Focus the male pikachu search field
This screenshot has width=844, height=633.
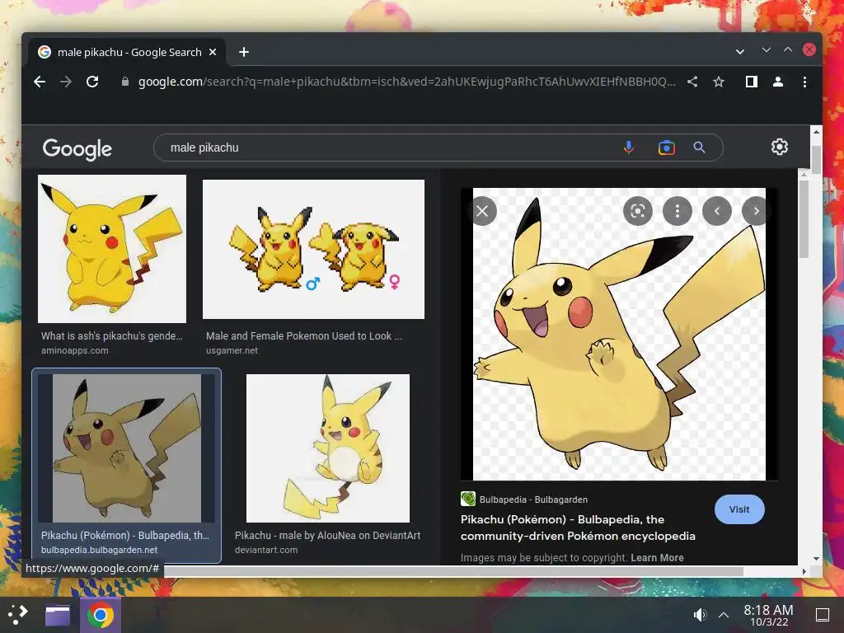point(387,148)
